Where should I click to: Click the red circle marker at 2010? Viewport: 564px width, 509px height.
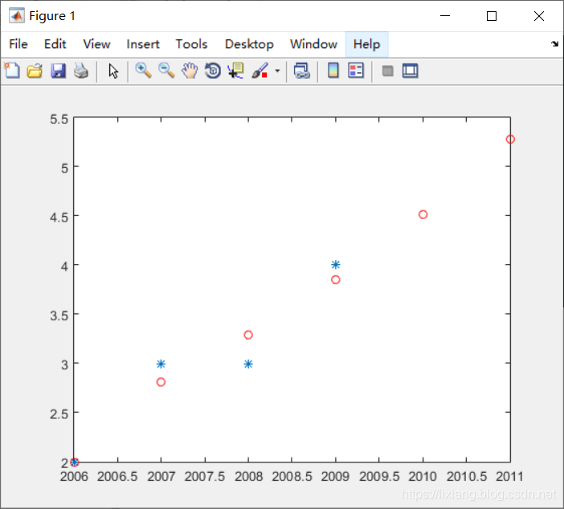(x=423, y=214)
